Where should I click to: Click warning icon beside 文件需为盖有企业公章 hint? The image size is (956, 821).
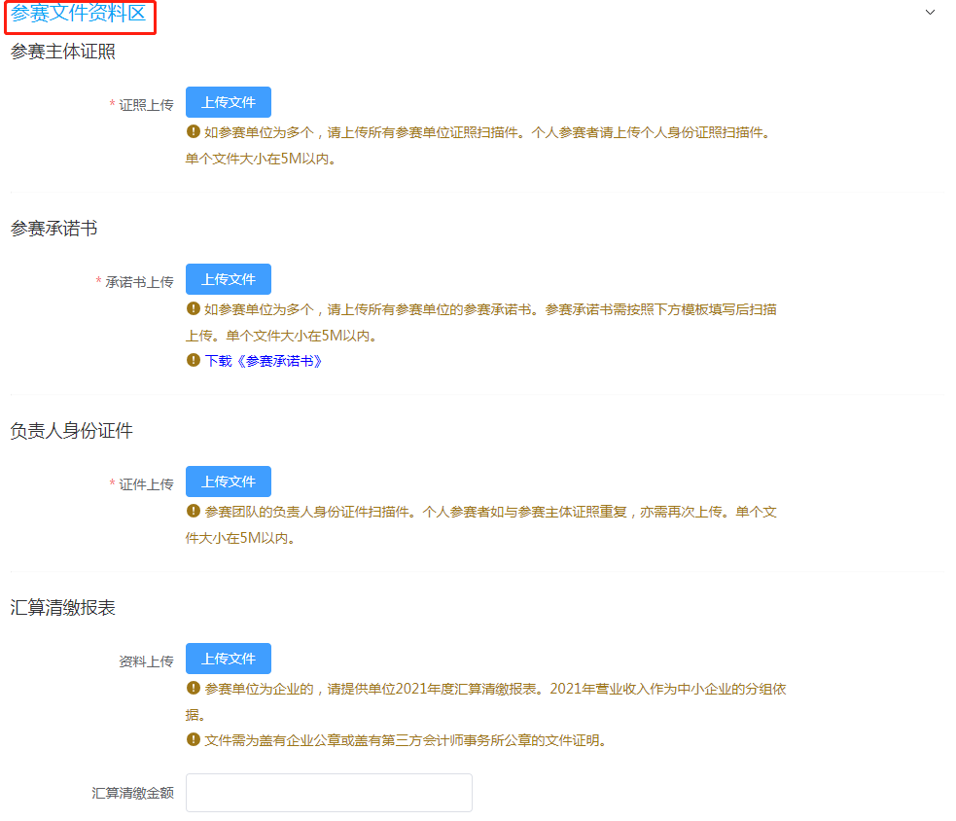(194, 740)
